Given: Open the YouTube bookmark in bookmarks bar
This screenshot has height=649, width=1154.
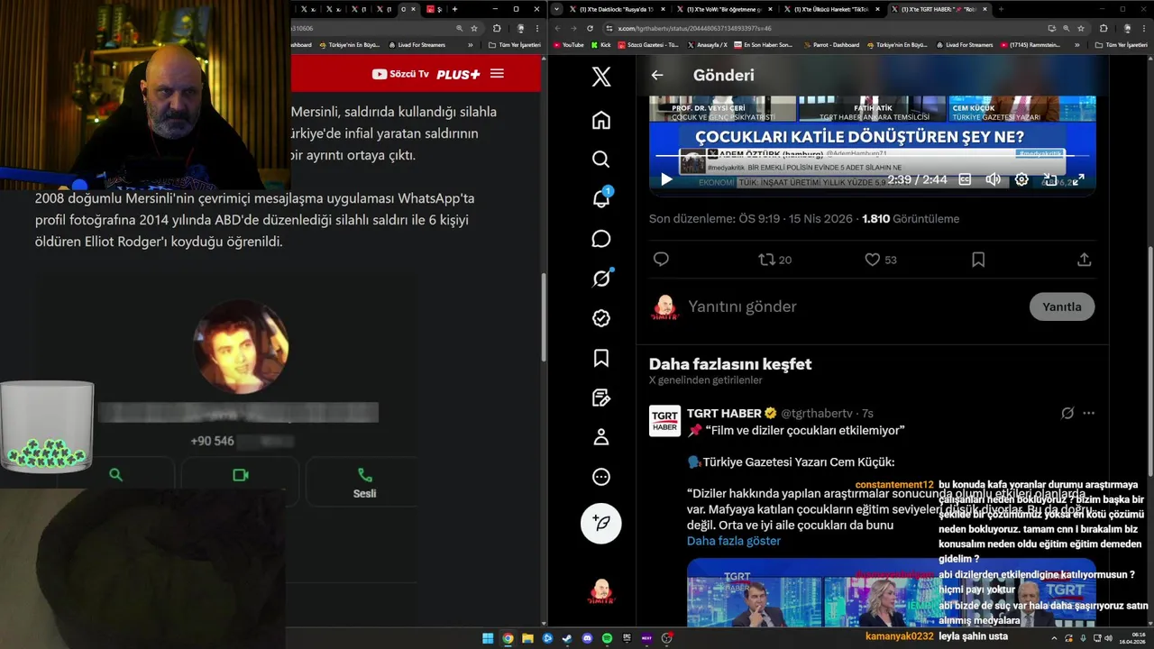Looking at the screenshot, I should pyautogui.click(x=568, y=44).
